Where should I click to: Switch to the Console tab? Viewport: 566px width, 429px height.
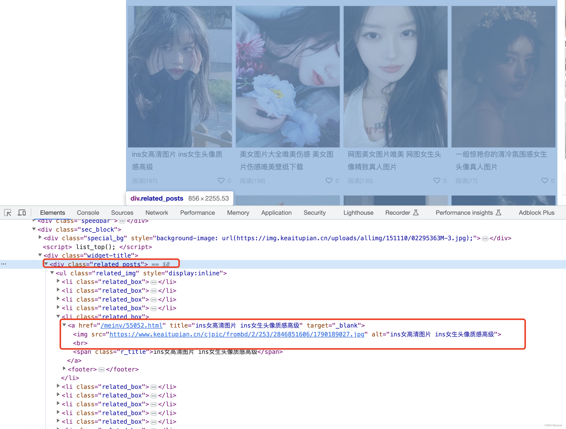click(x=88, y=212)
